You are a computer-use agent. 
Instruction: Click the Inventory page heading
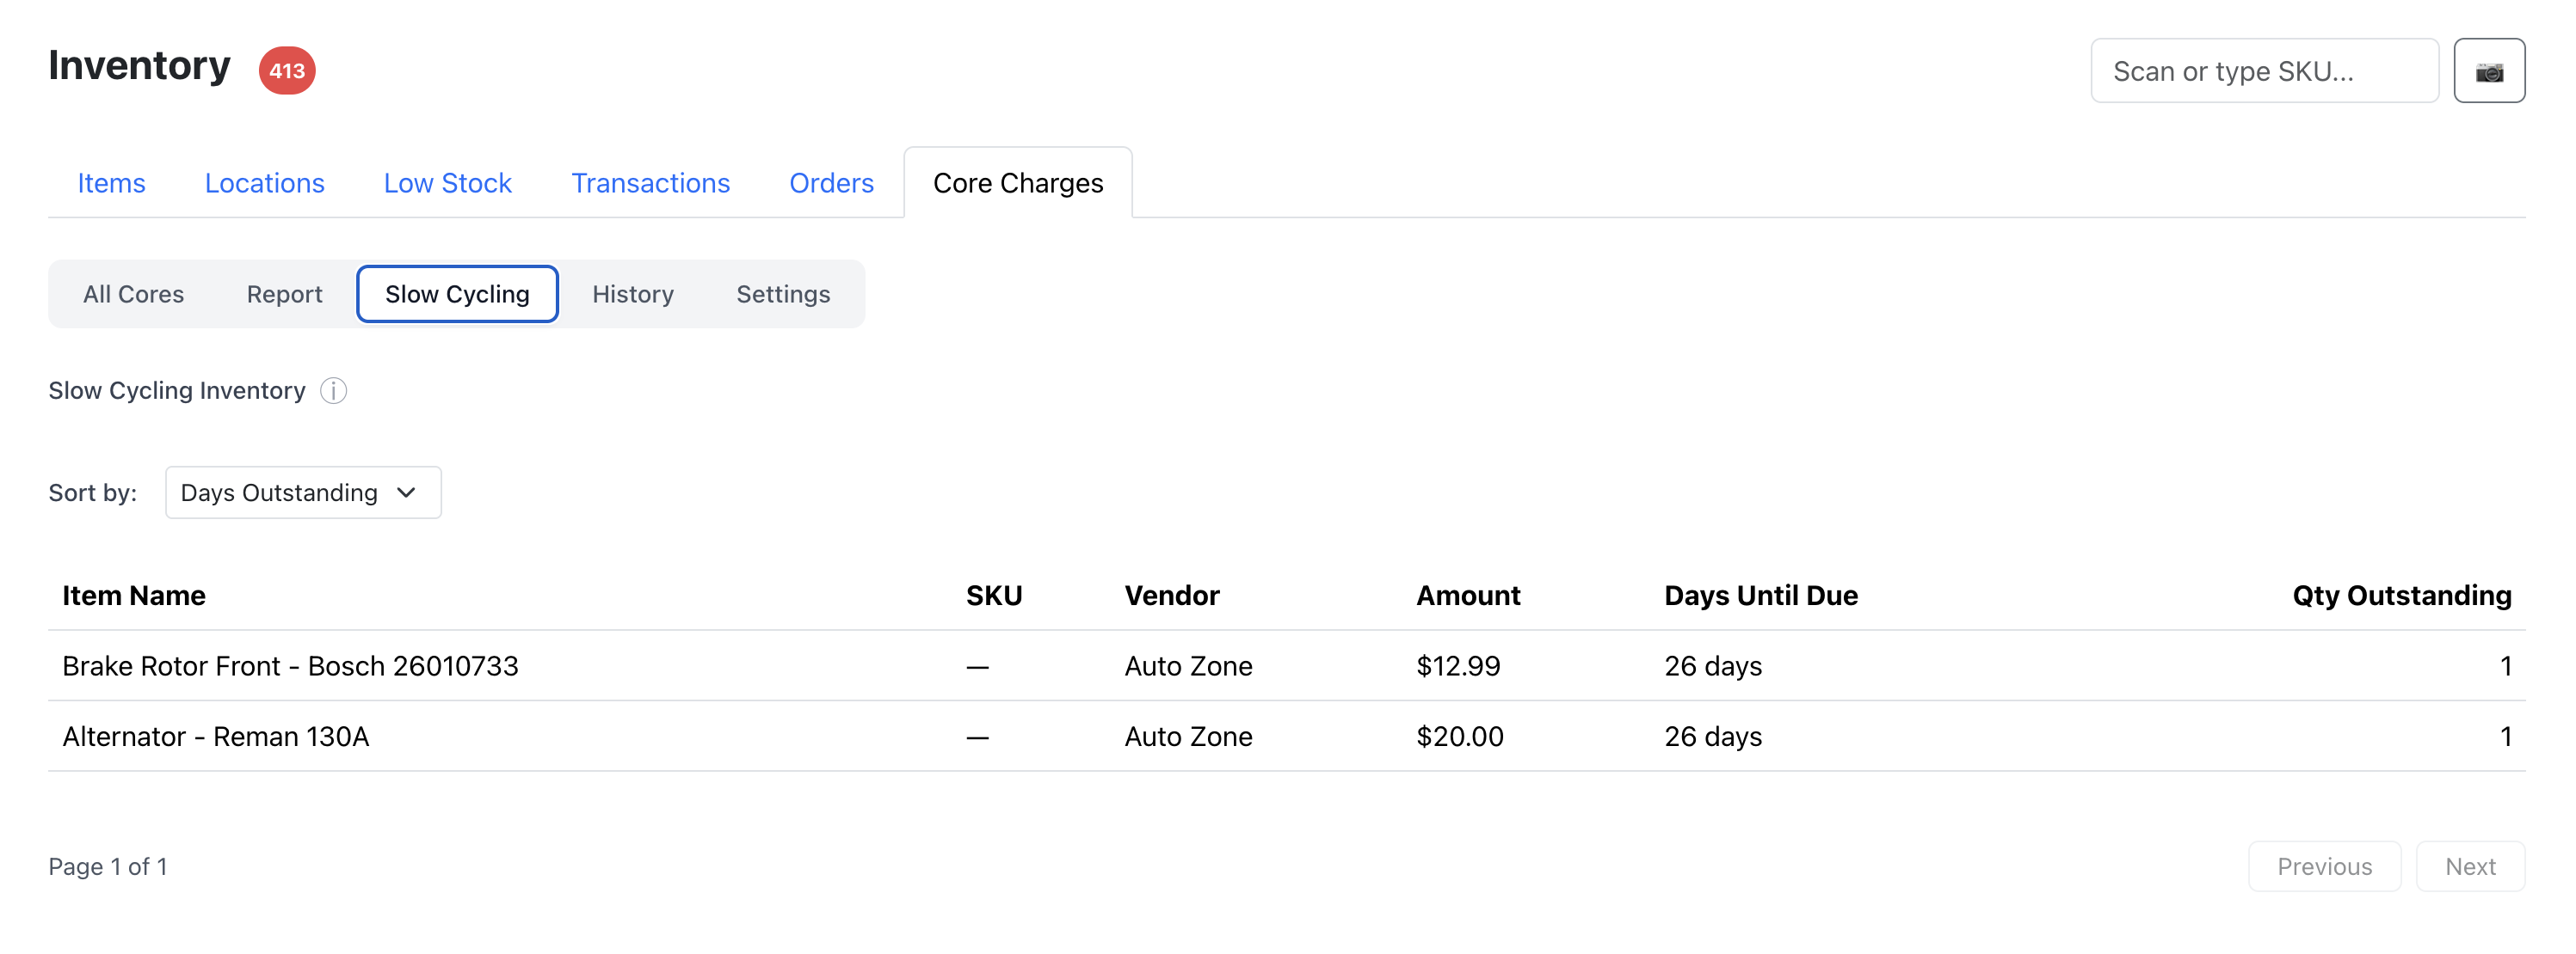point(139,66)
